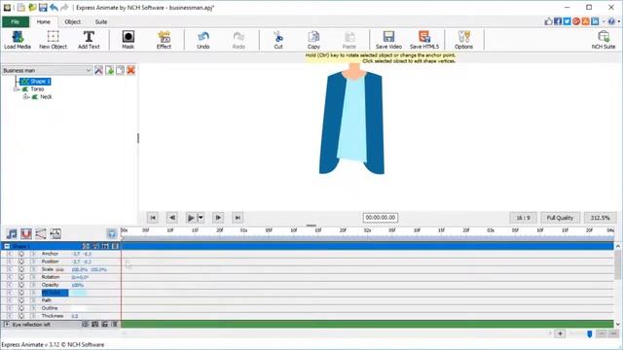Click the music note audio icon
This screenshot has height=350, width=623.
12,233
